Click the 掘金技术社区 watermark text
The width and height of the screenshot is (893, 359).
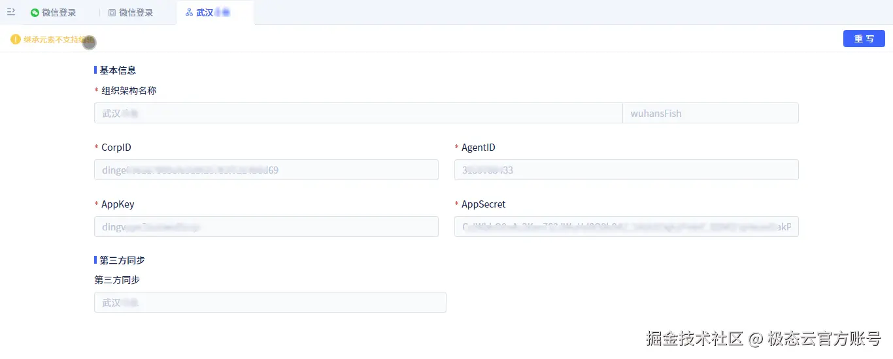pyautogui.click(x=695, y=338)
